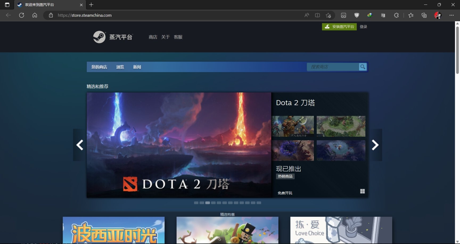Open the 拣·爱 Love Choice offer card
Screen dimensions: 460x244
[341, 230]
